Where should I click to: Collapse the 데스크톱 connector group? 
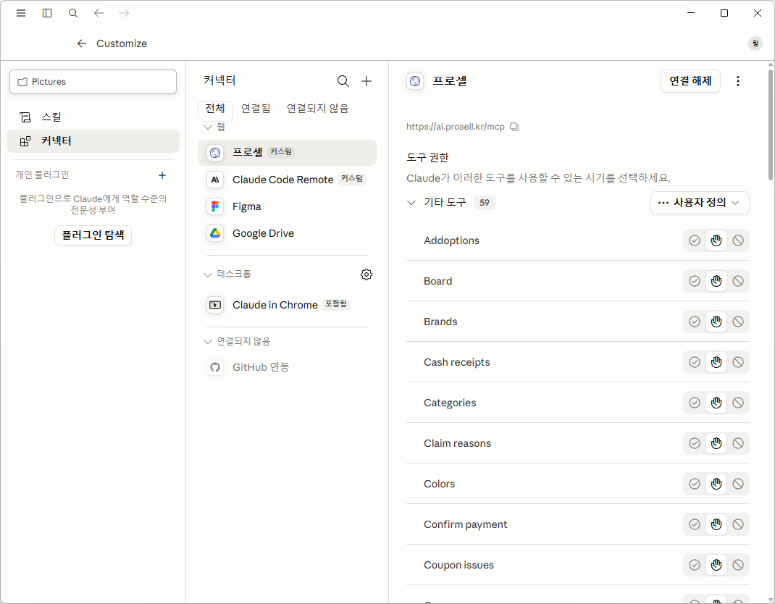point(208,274)
